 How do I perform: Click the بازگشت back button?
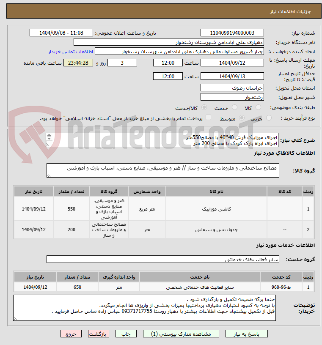point(99,334)
